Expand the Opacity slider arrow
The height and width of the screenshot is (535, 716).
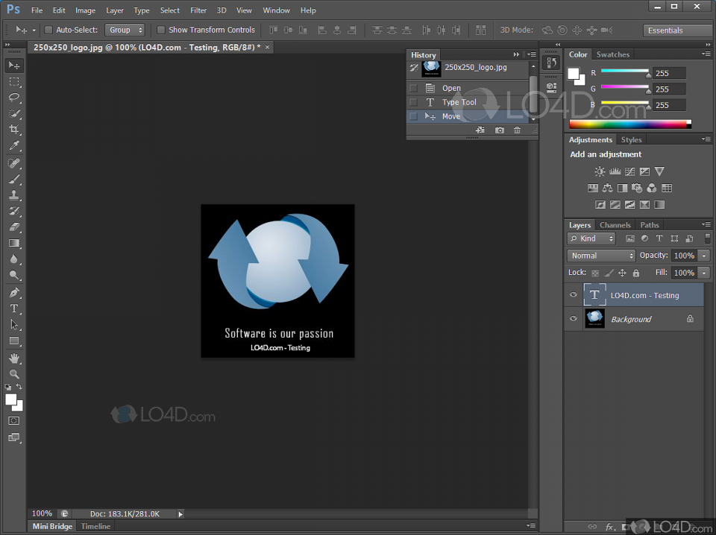tap(705, 256)
